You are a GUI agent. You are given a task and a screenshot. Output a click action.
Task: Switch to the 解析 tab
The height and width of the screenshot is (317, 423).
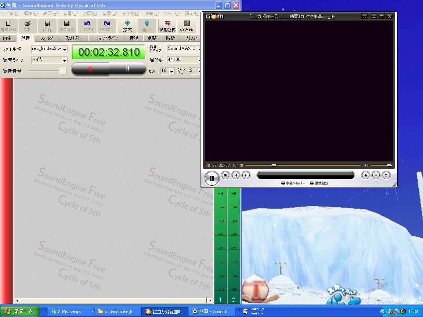[x=170, y=38]
